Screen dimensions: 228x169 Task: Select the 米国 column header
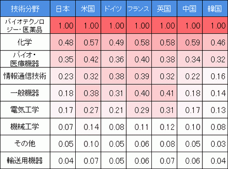click(x=88, y=9)
